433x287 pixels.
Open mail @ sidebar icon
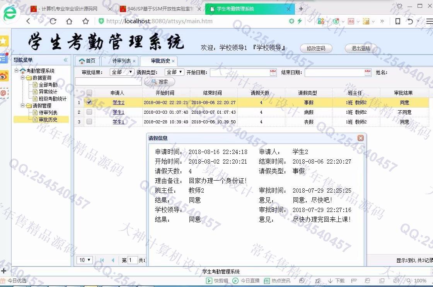[x=3, y=93]
